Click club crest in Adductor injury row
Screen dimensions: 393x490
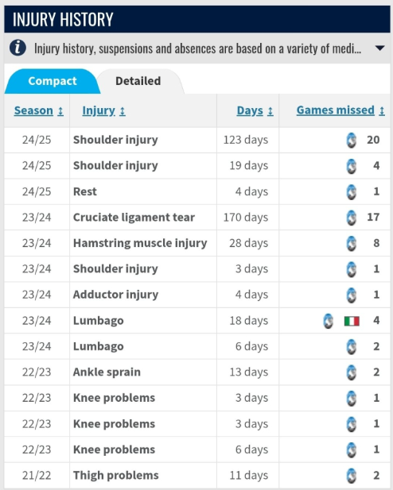click(352, 295)
